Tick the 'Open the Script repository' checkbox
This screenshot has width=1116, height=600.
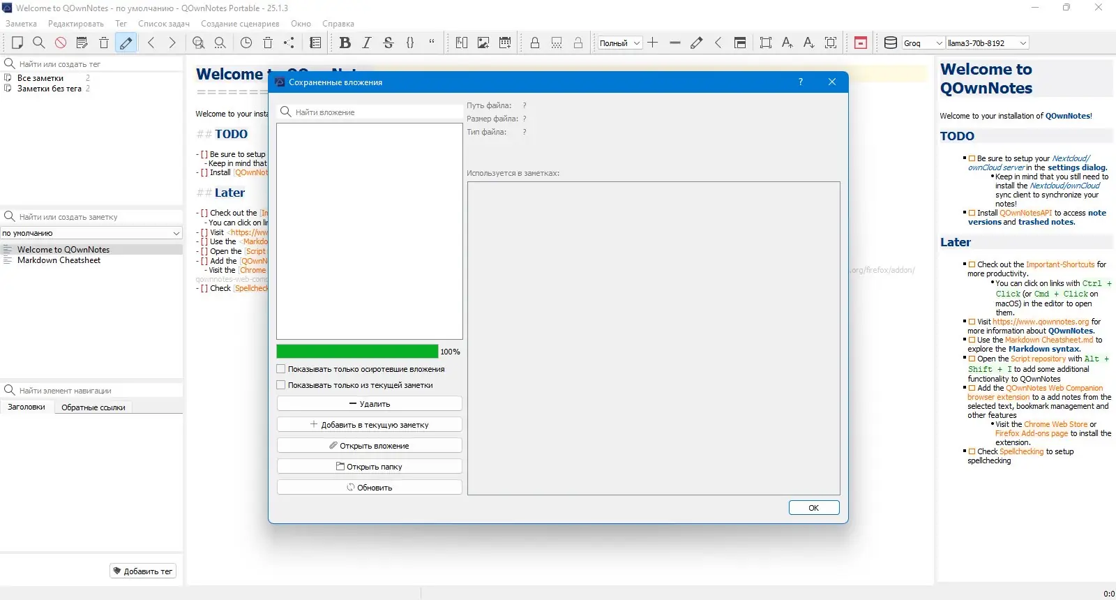(x=972, y=359)
